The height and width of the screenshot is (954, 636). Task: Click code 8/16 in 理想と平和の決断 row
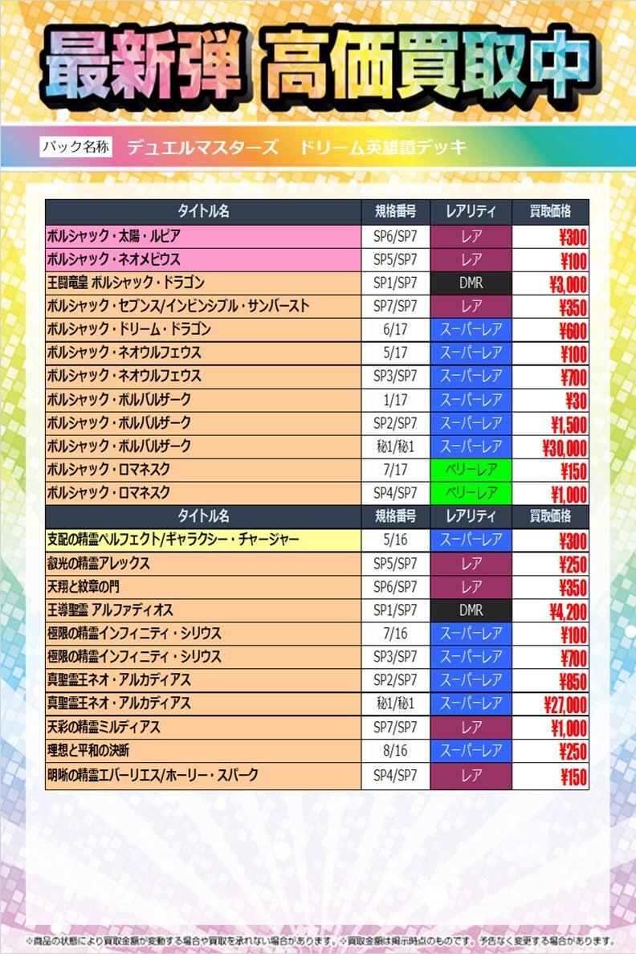396,751
